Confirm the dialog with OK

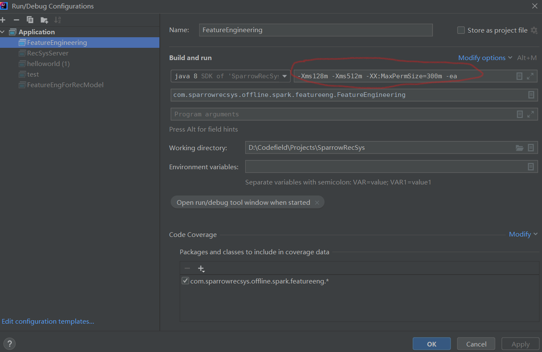432,344
